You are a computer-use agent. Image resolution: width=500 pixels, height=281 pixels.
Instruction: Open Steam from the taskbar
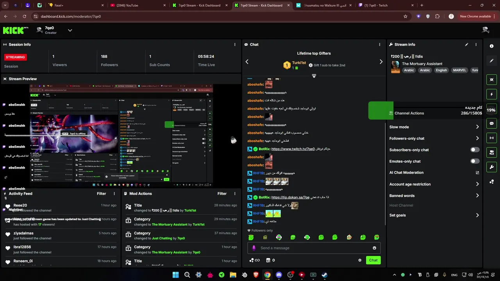325,275
